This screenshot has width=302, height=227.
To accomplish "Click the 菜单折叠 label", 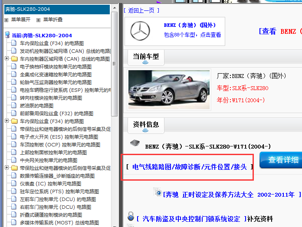I will 53,19.
